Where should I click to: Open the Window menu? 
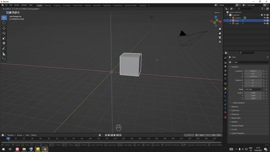click(24, 5)
